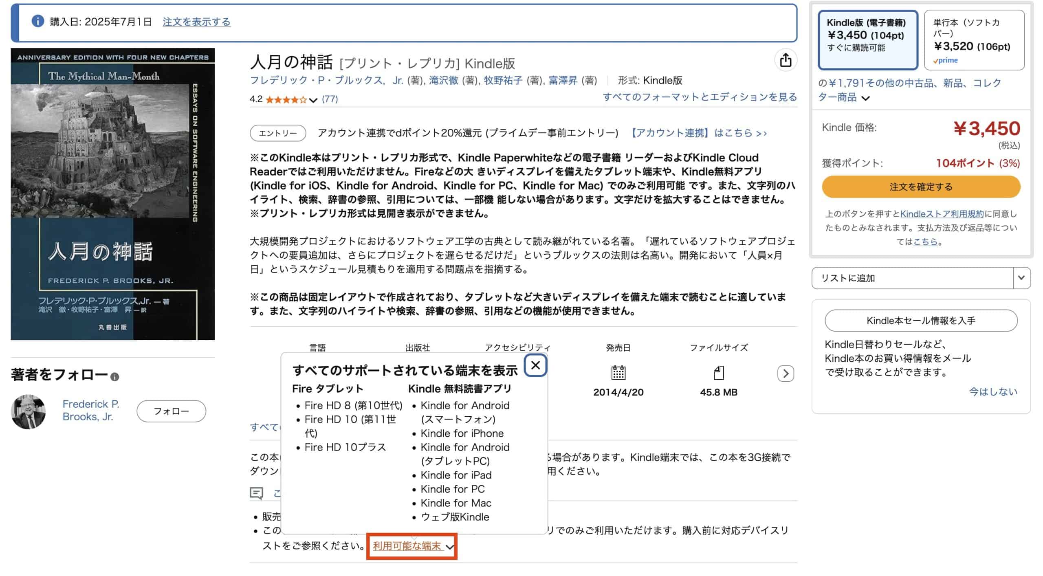This screenshot has height=576, width=1043.
Task: Click the 104ポイント (3%) points text
Action: pyautogui.click(x=978, y=163)
